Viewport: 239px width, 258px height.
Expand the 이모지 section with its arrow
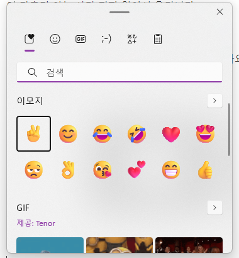point(214,101)
